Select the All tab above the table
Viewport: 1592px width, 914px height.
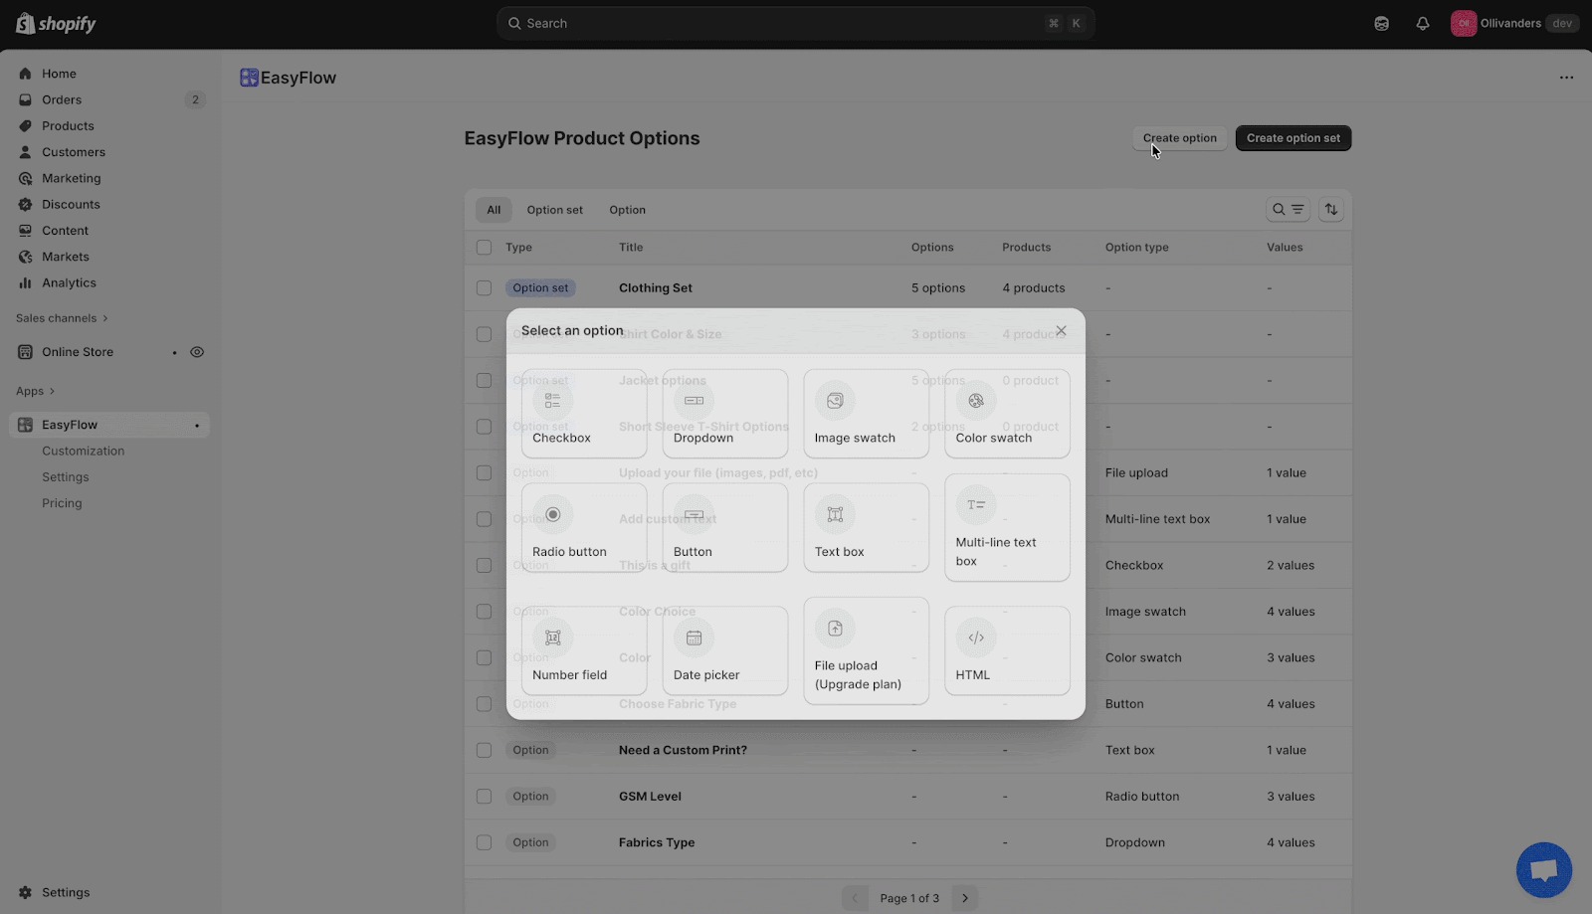[x=494, y=209]
